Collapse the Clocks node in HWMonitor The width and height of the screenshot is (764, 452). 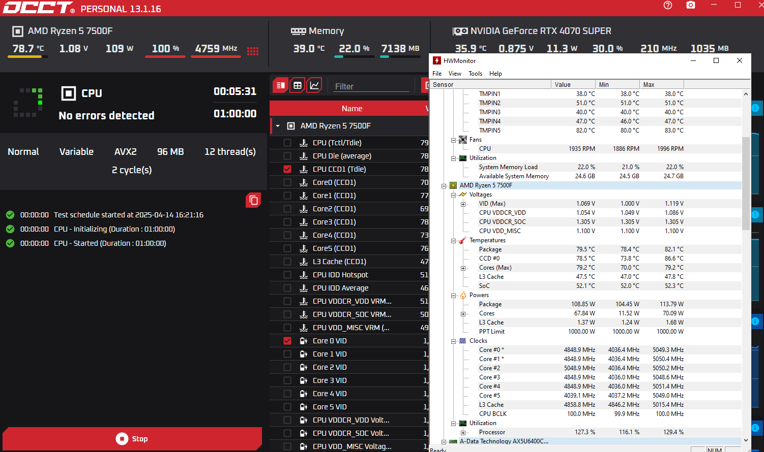coord(453,341)
